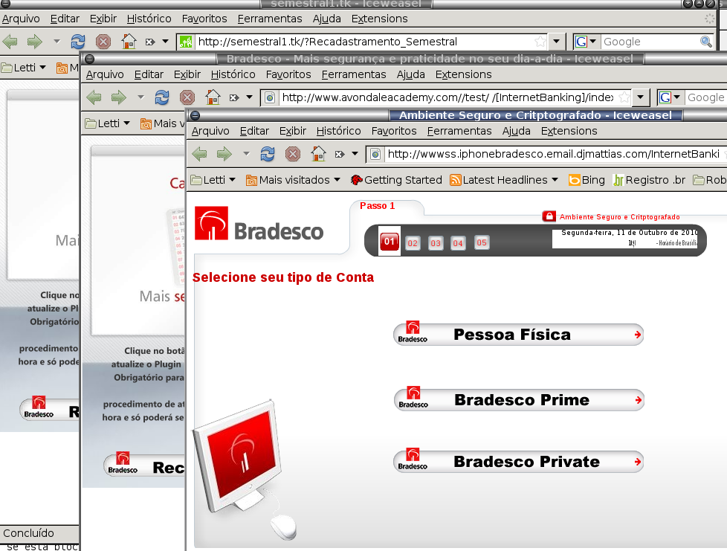Image resolution: width=727 pixels, height=551 pixels.
Task: Select the Passo 1 tab
Action: (x=378, y=206)
